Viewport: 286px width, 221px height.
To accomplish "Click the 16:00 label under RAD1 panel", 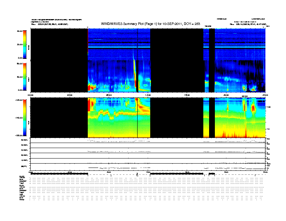I will click(x=187, y=95).
